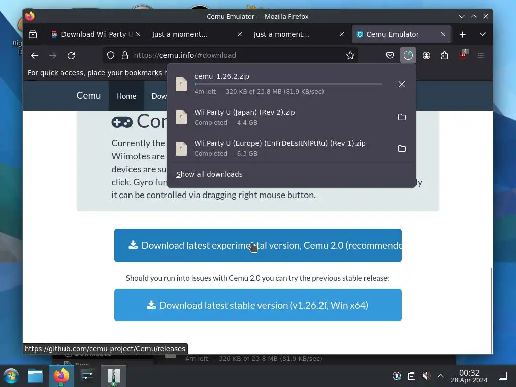The image size is (516, 387).
Task: Click the cemu download progress bar
Action: pos(288,84)
